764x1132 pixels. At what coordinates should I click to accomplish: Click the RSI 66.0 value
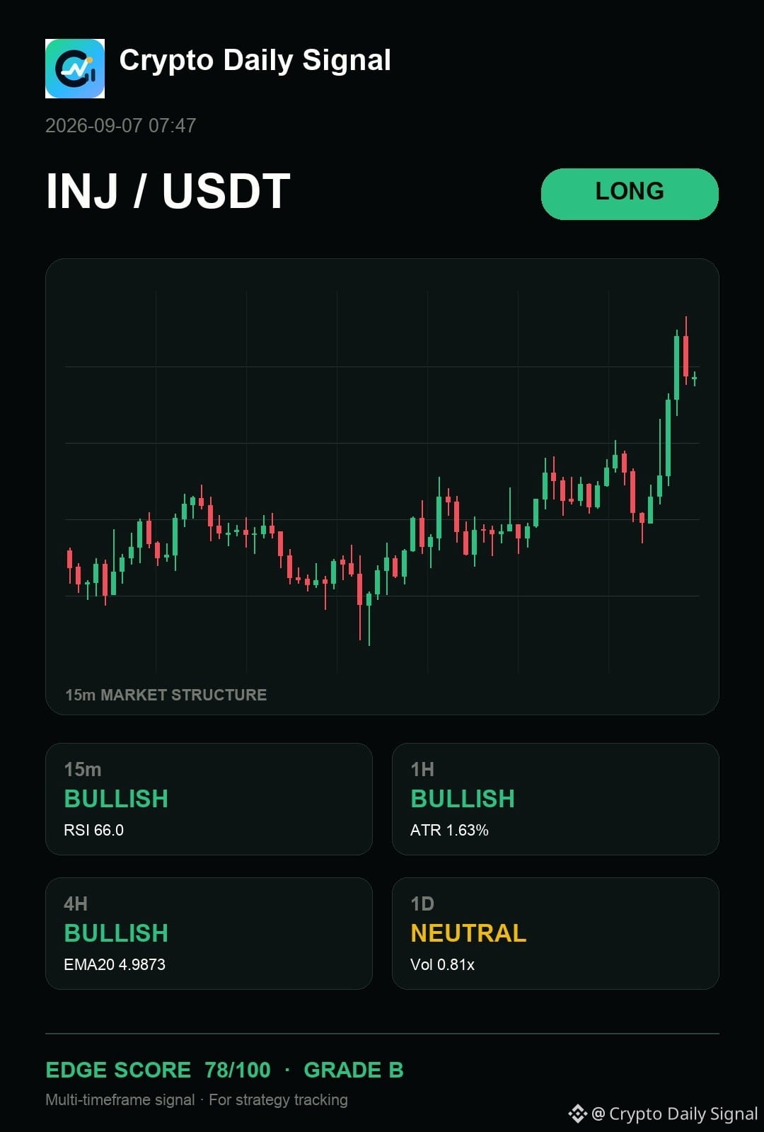point(93,830)
